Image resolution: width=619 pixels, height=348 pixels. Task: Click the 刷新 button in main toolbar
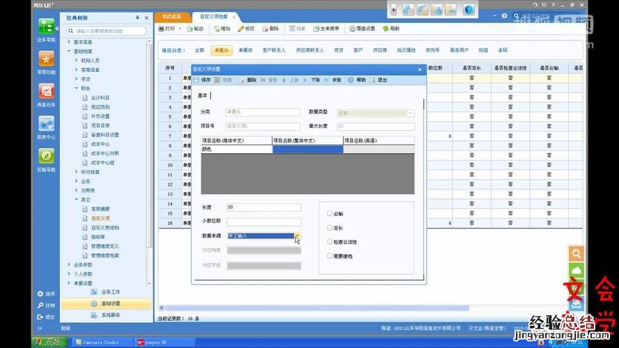(x=391, y=29)
